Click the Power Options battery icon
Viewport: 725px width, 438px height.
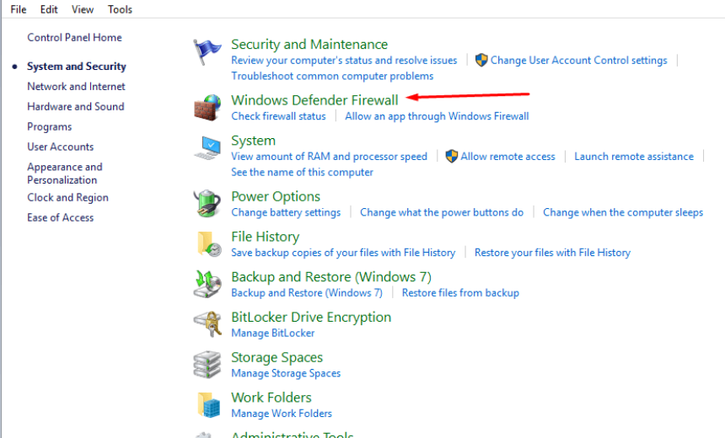[x=207, y=203]
